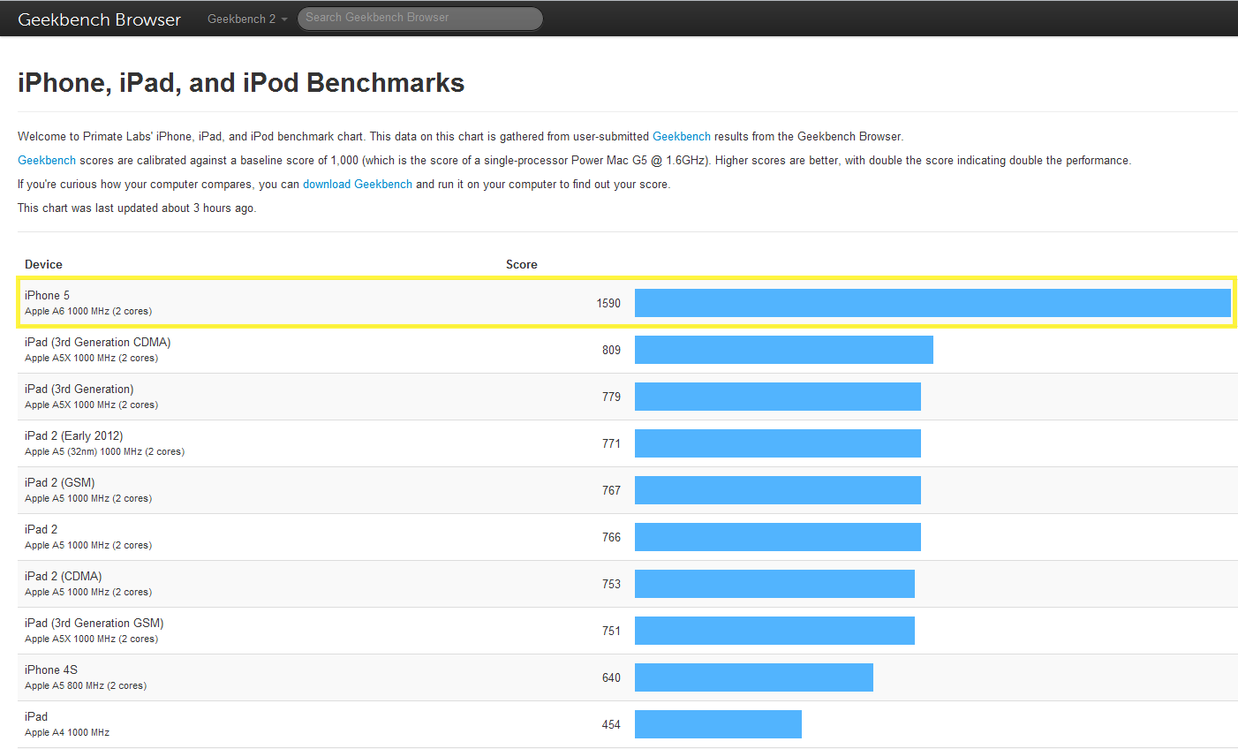
Task: Click the bar for score 809
Action: (x=783, y=350)
